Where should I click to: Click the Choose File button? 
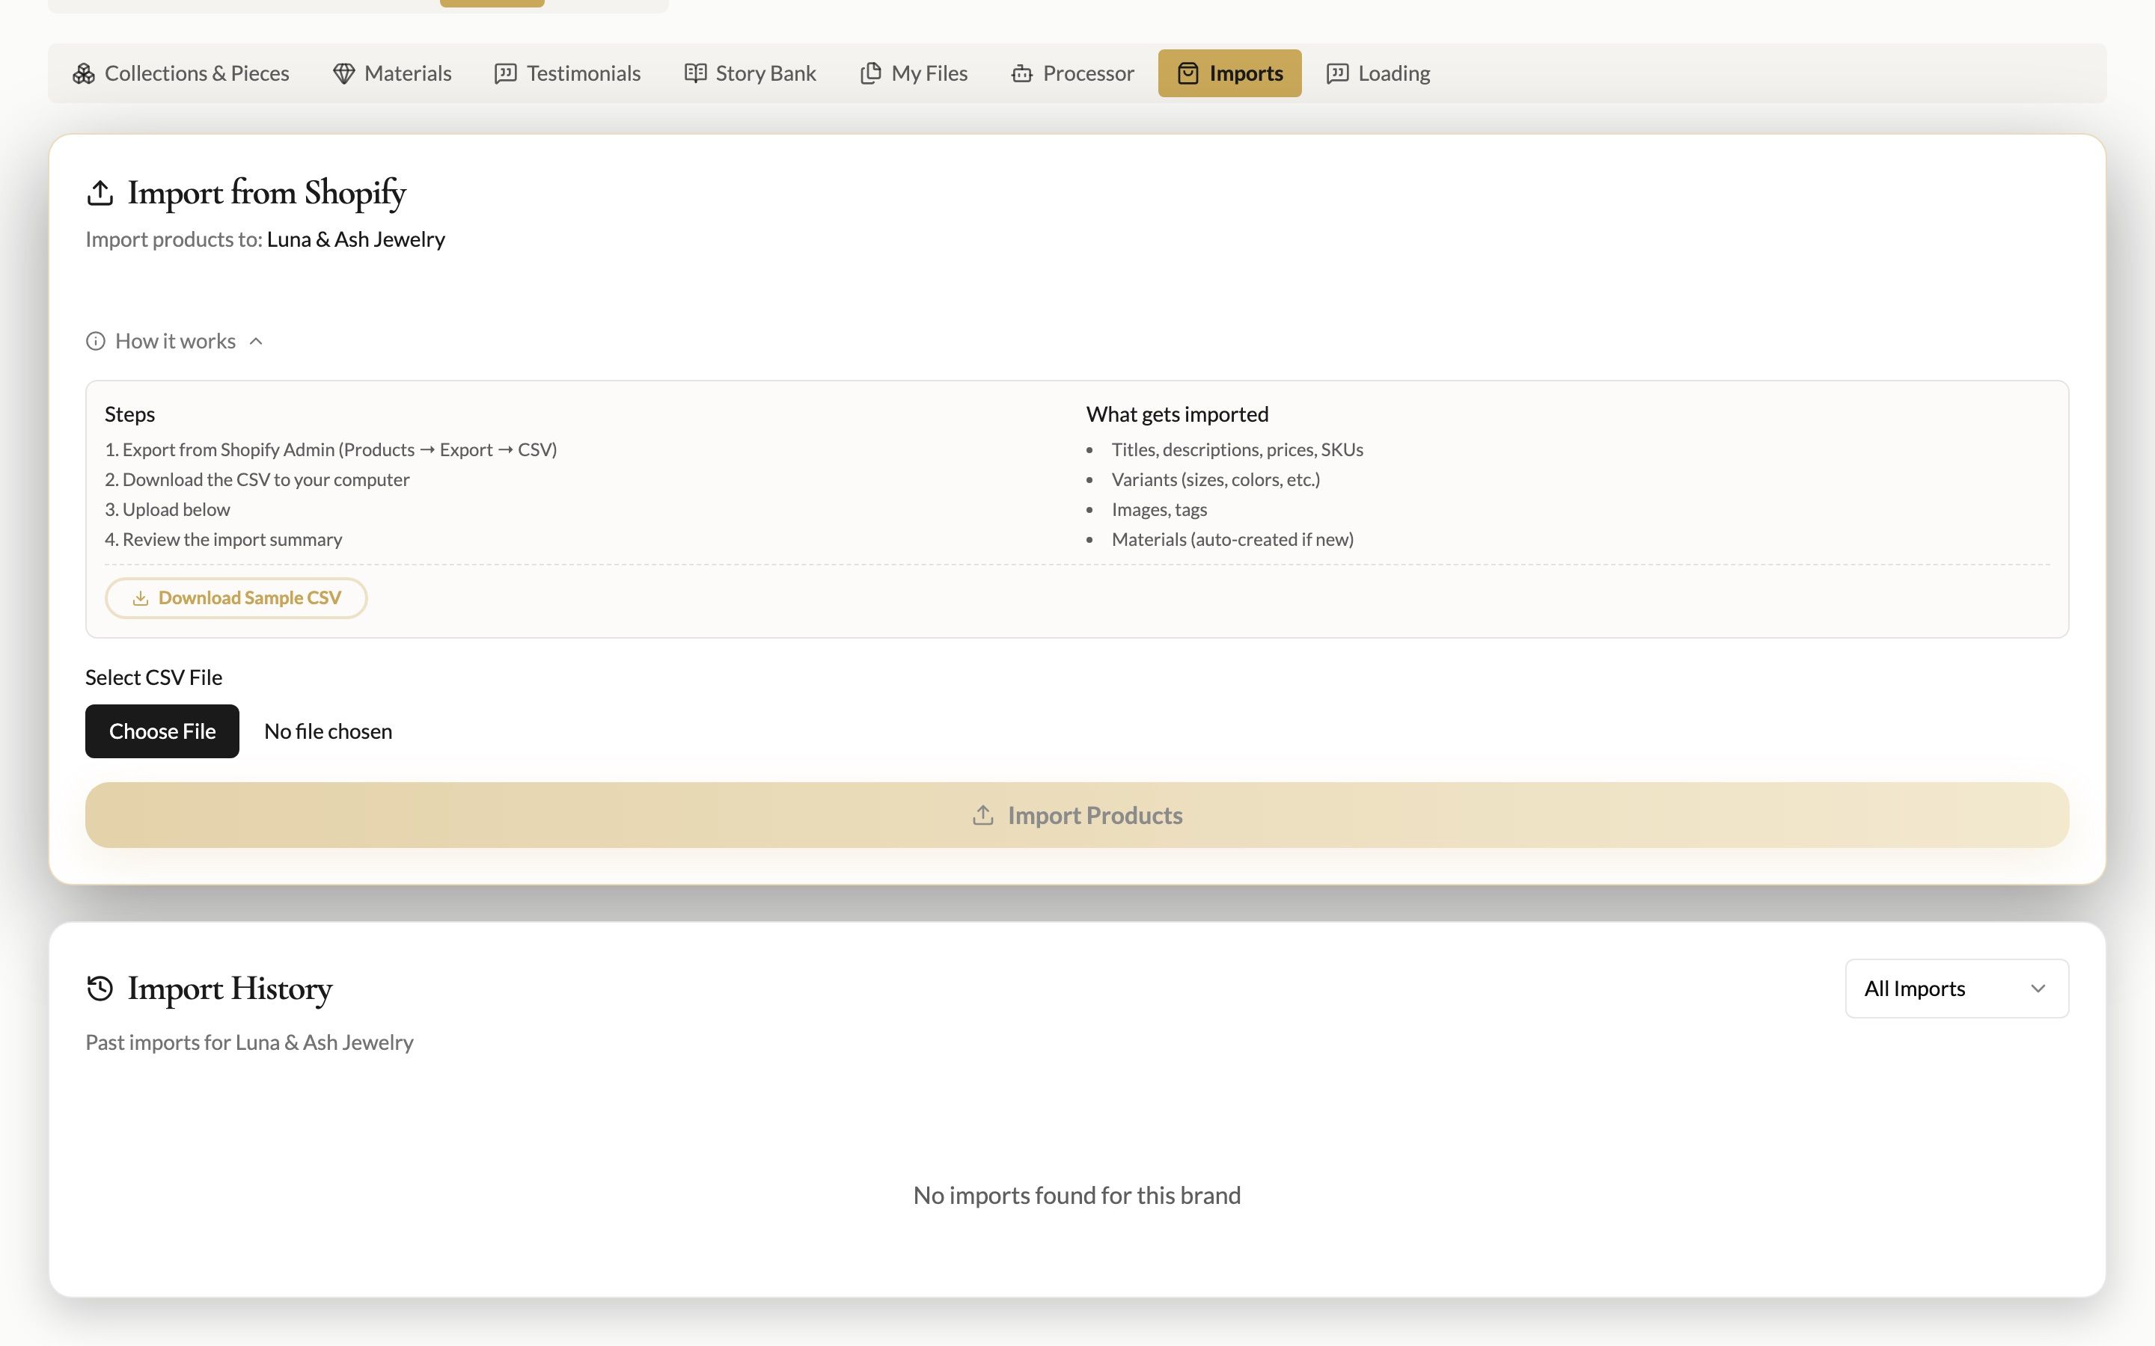click(162, 731)
